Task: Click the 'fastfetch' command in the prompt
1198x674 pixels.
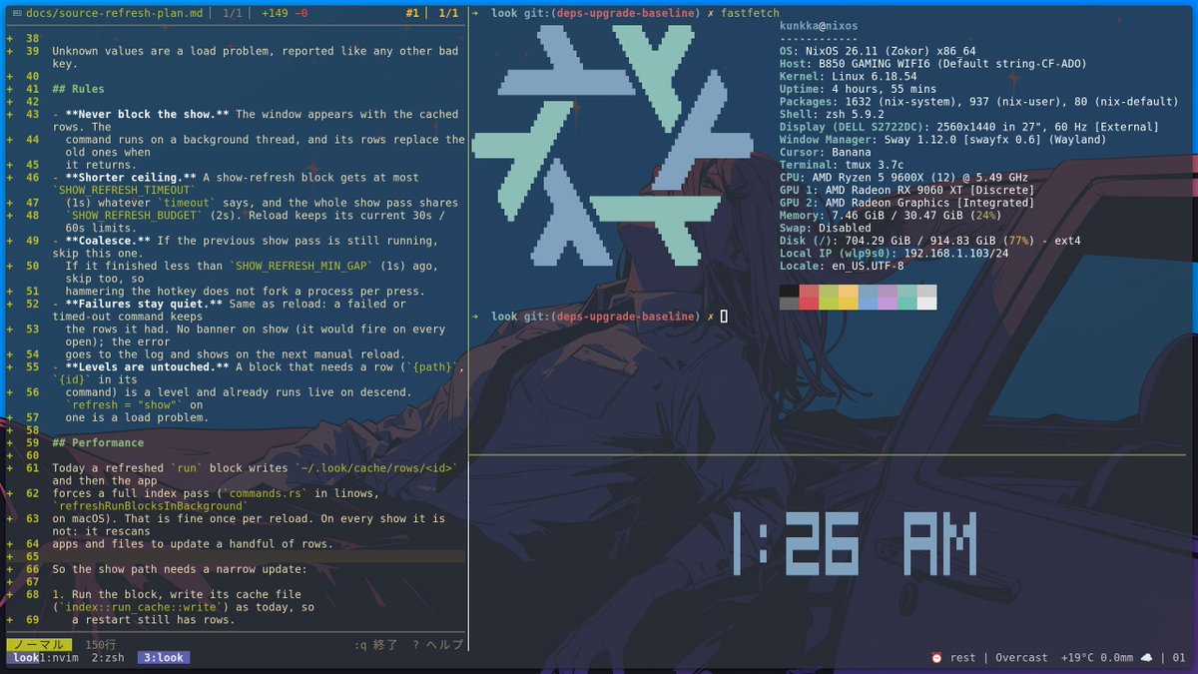Action: (750, 13)
